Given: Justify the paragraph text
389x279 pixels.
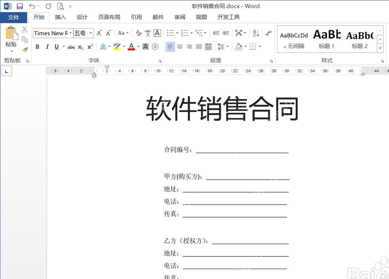Looking at the screenshot, I should (x=199, y=46).
